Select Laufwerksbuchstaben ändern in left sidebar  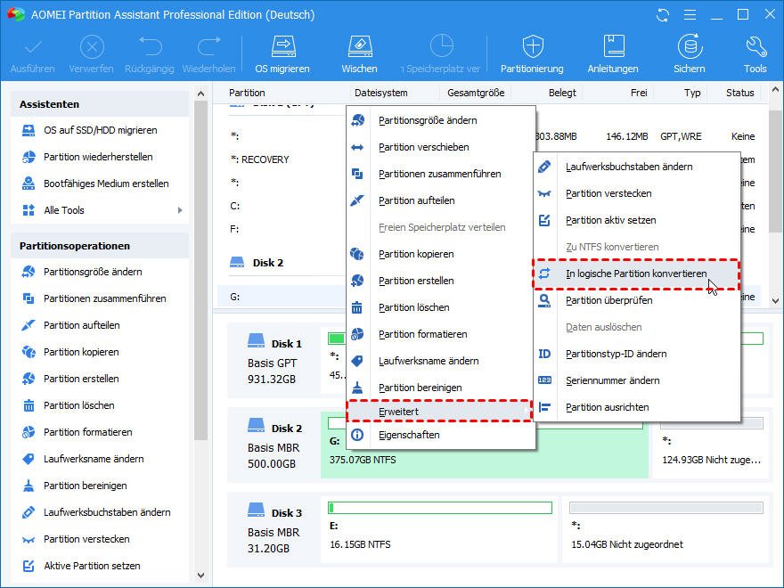pos(107,512)
